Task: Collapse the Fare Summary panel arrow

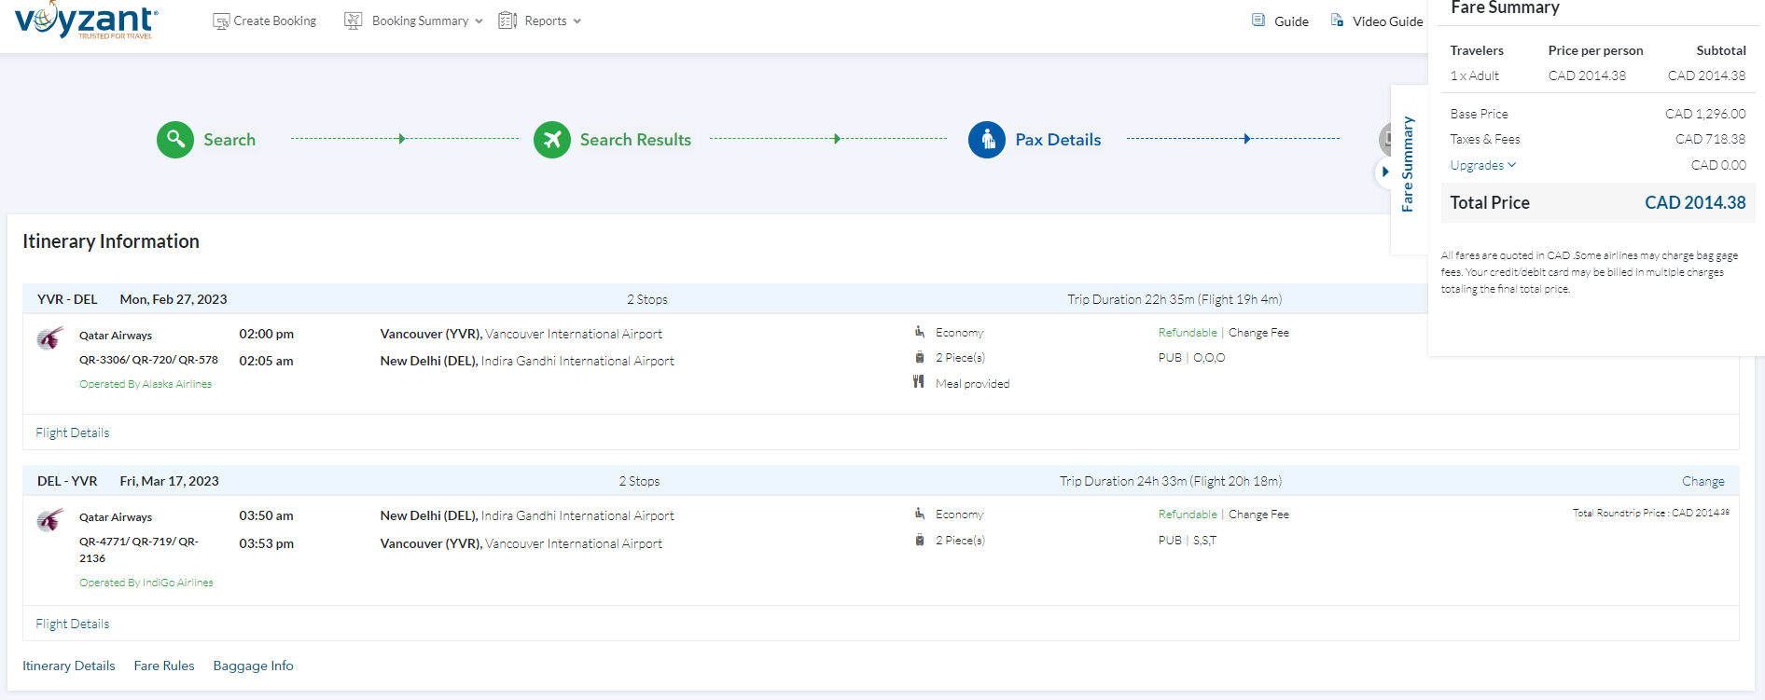Action: [x=1385, y=172]
